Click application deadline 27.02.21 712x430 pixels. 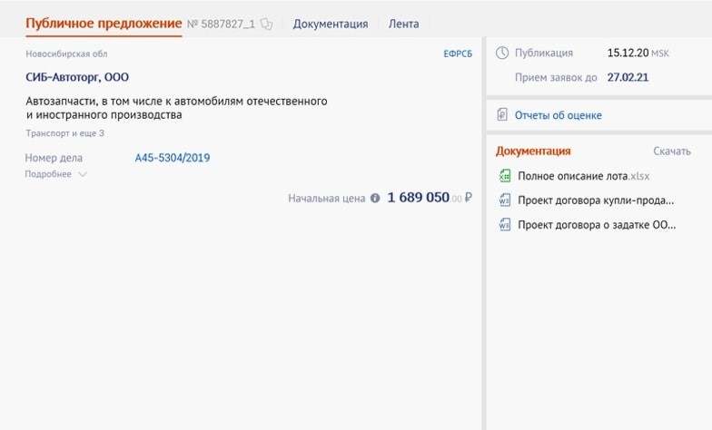pyautogui.click(x=628, y=77)
